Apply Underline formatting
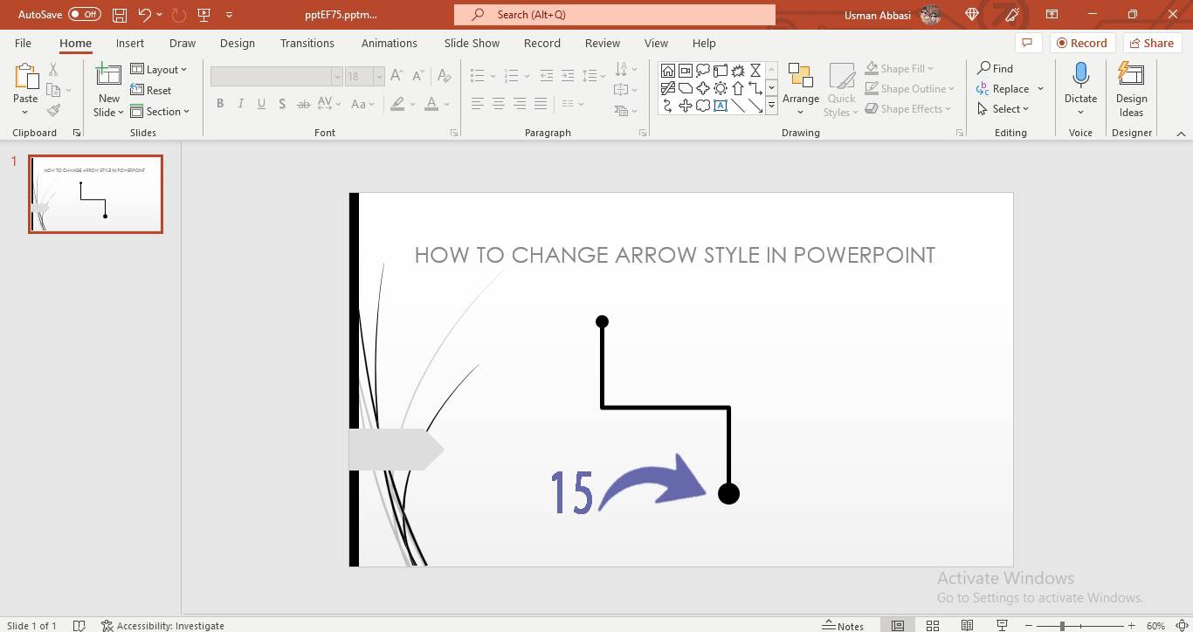Screen dimensions: 1193x632 pyautogui.click(x=261, y=104)
